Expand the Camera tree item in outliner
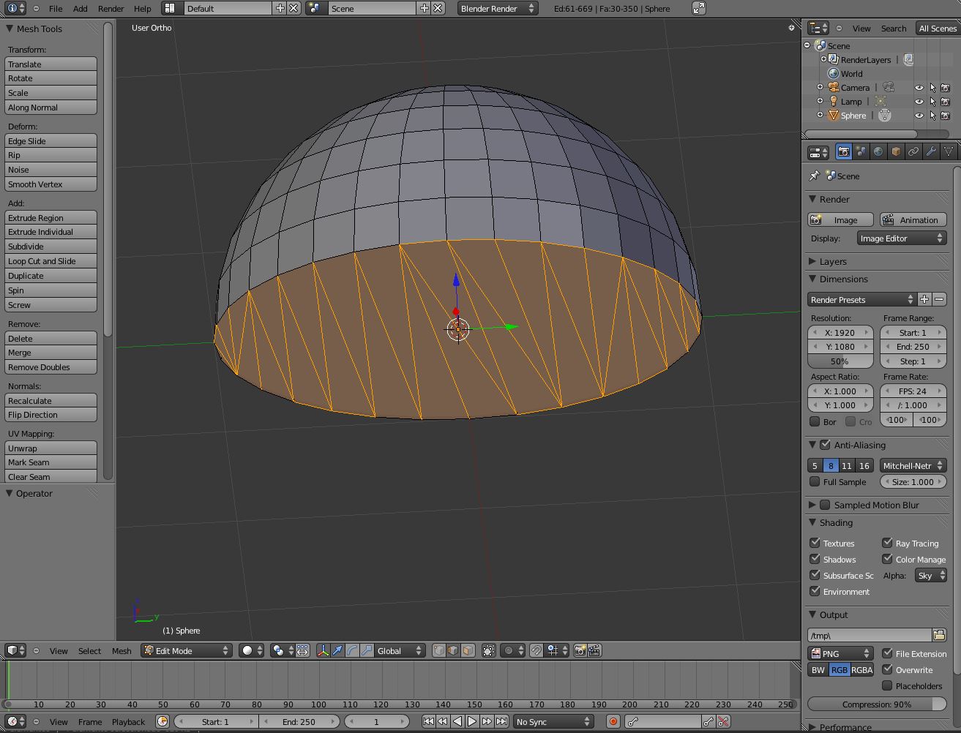Screen dimensions: 961x733 [x=820, y=88]
